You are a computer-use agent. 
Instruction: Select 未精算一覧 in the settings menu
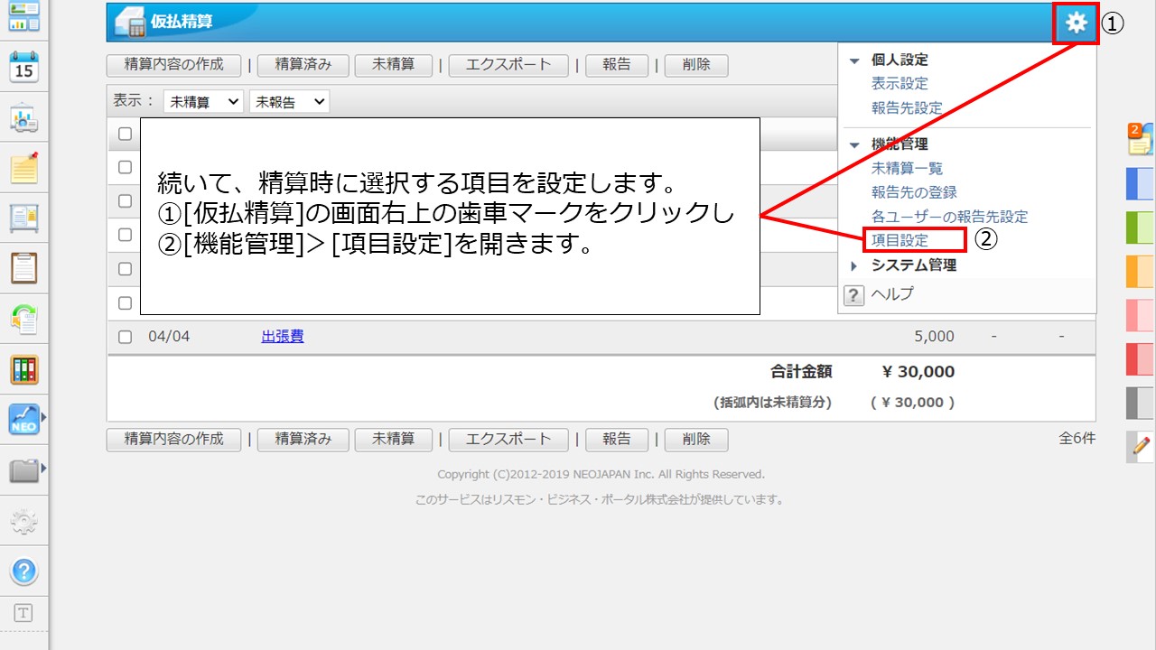[907, 168]
